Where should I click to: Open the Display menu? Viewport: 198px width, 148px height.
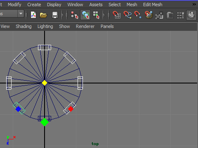(x=54, y=5)
